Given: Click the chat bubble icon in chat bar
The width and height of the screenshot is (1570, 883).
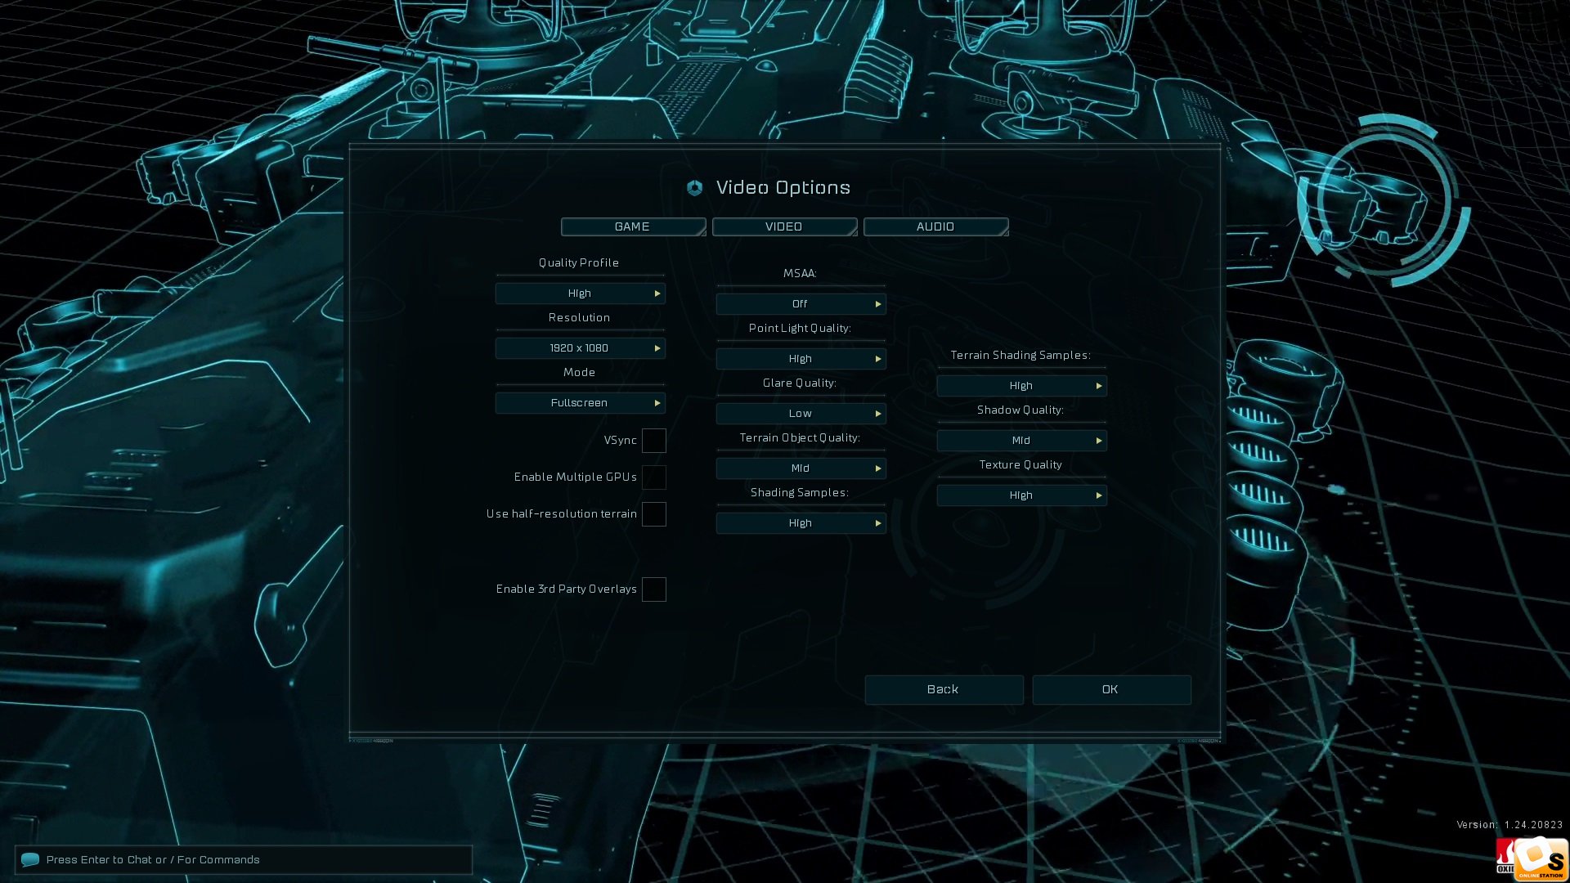Looking at the screenshot, I should (30, 859).
